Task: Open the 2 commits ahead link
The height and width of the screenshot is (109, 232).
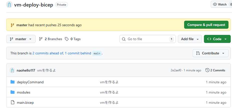Action: click(x=48, y=53)
